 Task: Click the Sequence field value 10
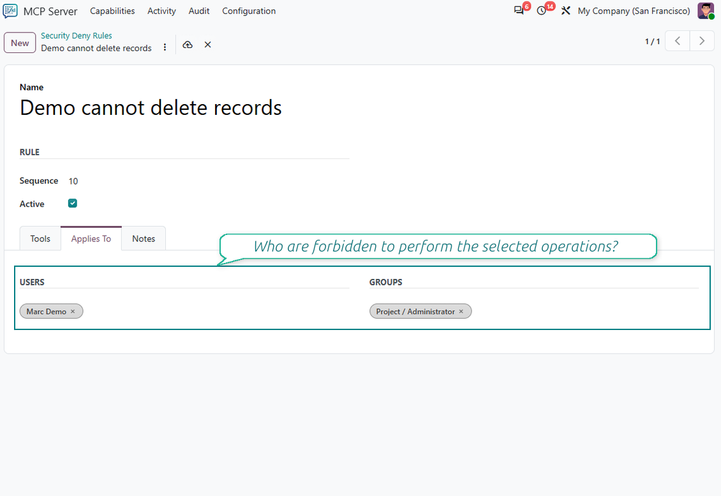click(73, 181)
